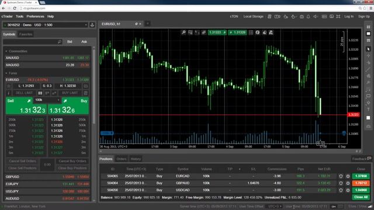This screenshot has height=210, width=374.
Task: Pin the EURUSD, h1 chart tab
Action: pyautogui.click(x=136, y=24)
